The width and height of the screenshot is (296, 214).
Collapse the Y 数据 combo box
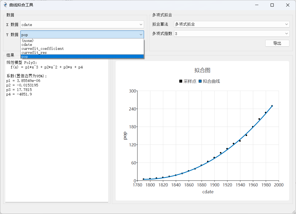point(141,35)
